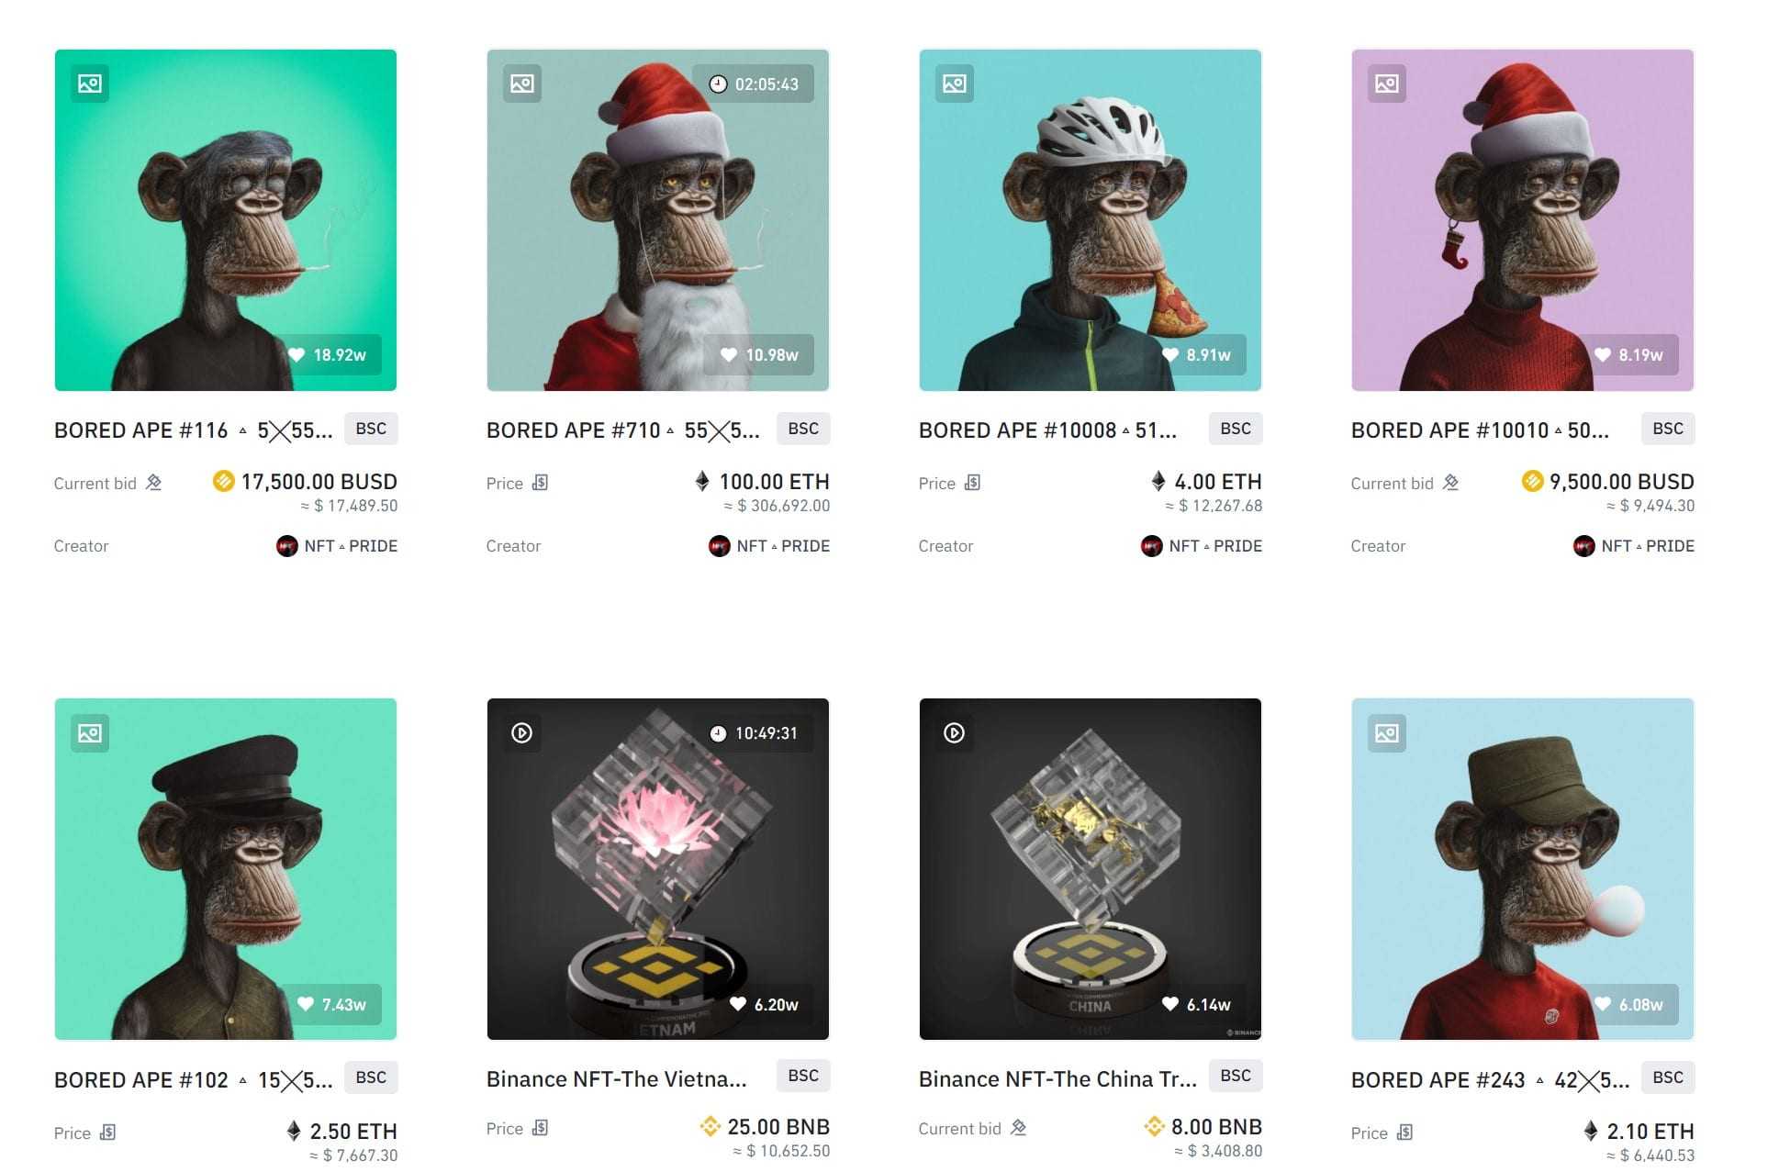Click the heart icon on BORED APE #116
This screenshot has height=1172, width=1779.
tap(296, 355)
